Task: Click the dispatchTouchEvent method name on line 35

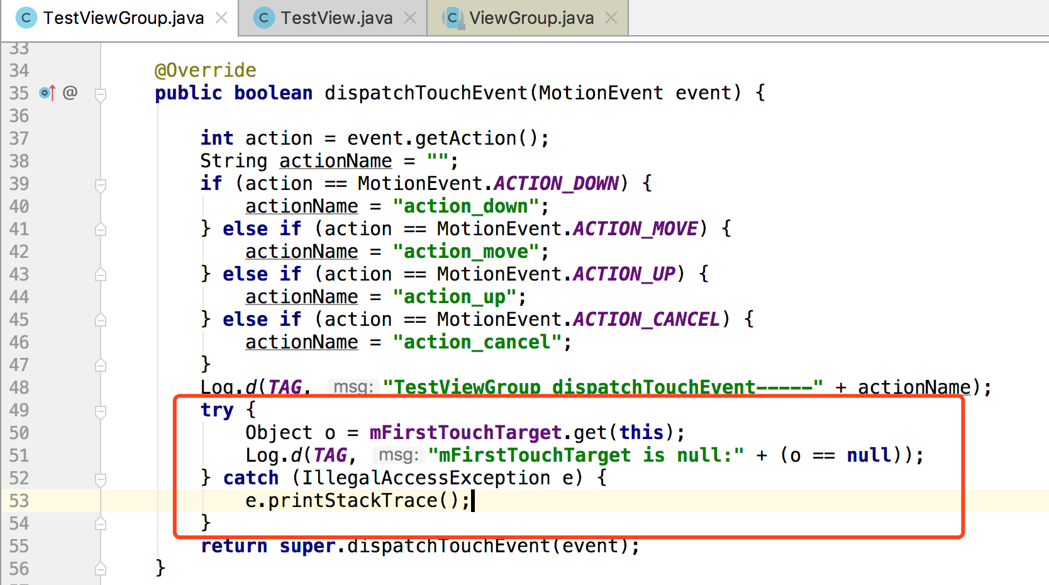Action: coord(426,92)
